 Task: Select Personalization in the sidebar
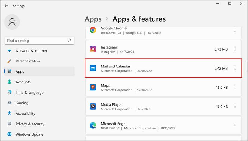[x=28, y=61]
